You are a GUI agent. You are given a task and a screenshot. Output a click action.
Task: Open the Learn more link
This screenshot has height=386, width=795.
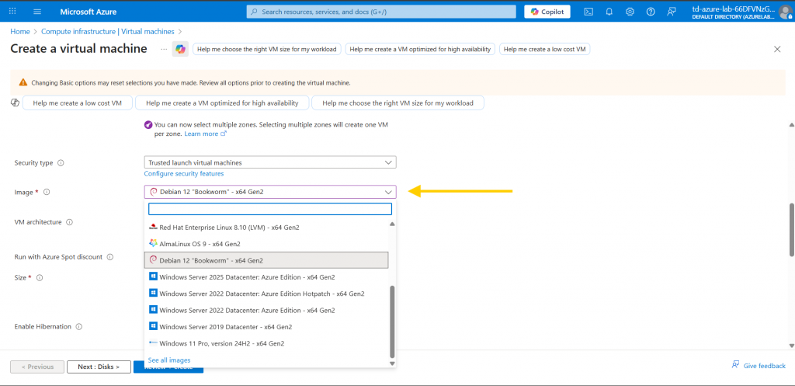tap(205, 134)
